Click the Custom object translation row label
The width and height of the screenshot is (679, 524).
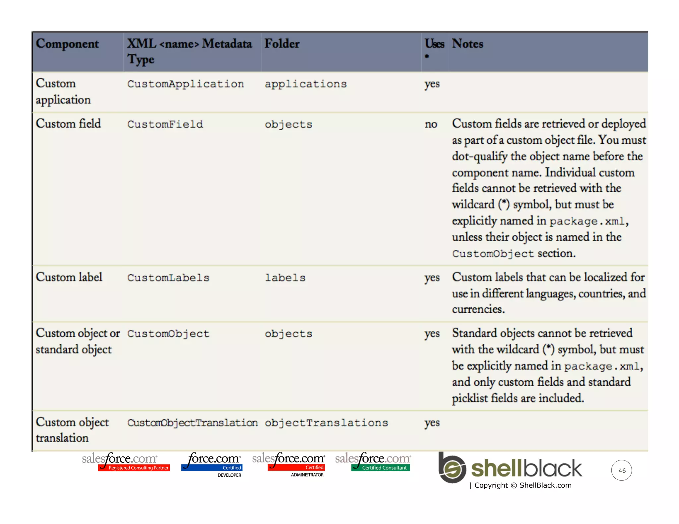[72, 430]
